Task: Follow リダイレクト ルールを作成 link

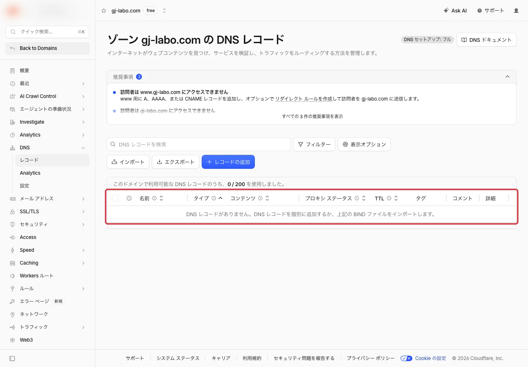Action: tap(304, 99)
